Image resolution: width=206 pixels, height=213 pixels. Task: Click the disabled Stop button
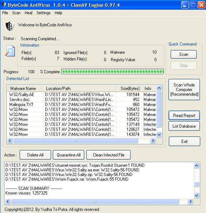184,65
